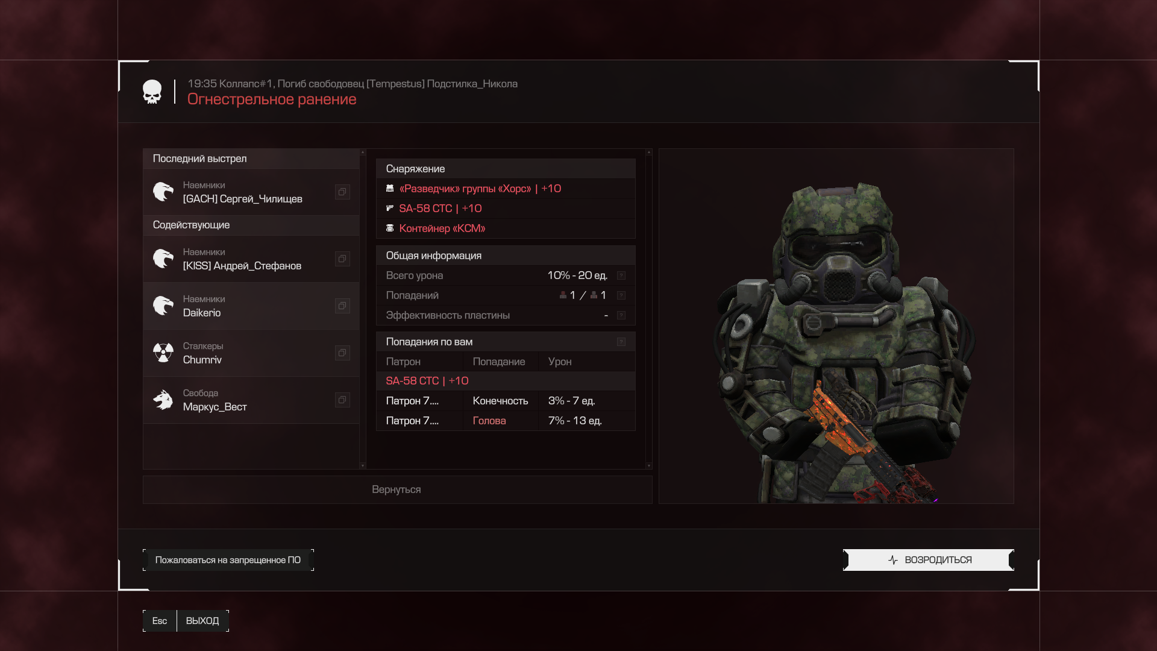Open the Контейнер «КСМ» link
1157x651 pixels.
(x=442, y=228)
